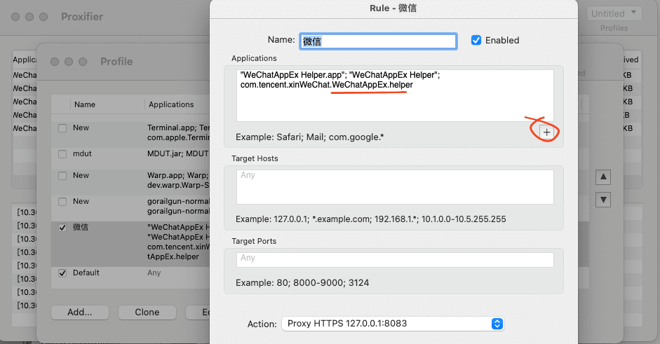Open the Untitled profiles dropdown
Image resolution: width=660 pixels, height=344 pixels.
pos(614,13)
